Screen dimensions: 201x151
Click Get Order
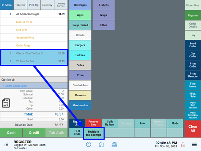(193, 55)
